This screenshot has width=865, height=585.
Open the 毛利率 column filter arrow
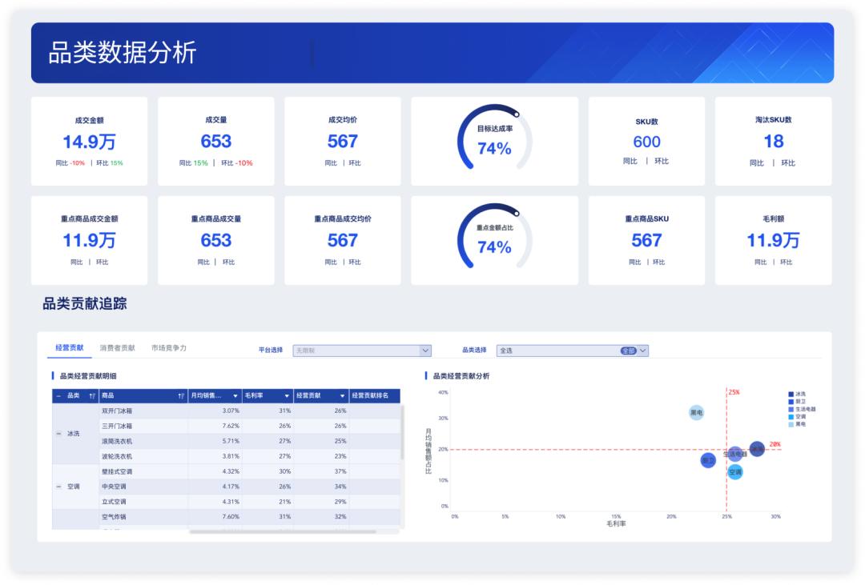pos(287,396)
